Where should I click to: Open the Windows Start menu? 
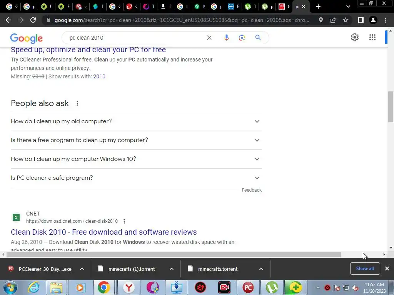point(10,287)
